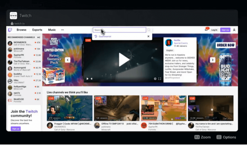Screen dimensions: 247x145
Task: Click the 'my name is tim' stream title
Action: 214,124
